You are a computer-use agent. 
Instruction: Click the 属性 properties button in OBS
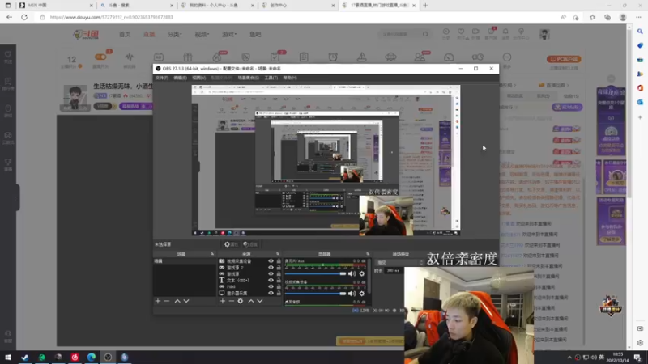(x=231, y=244)
